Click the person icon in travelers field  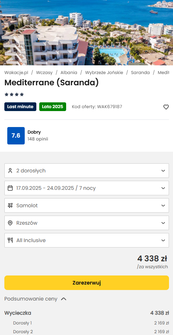pos(10,171)
